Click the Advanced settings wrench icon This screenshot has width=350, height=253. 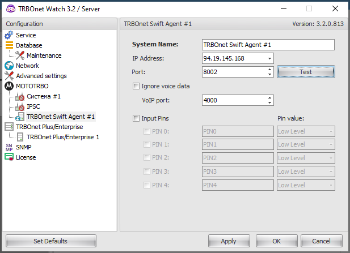coord(9,76)
